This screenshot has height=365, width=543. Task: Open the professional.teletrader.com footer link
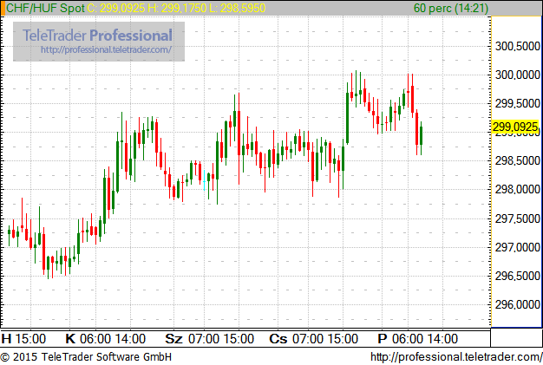pyautogui.click(x=456, y=357)
